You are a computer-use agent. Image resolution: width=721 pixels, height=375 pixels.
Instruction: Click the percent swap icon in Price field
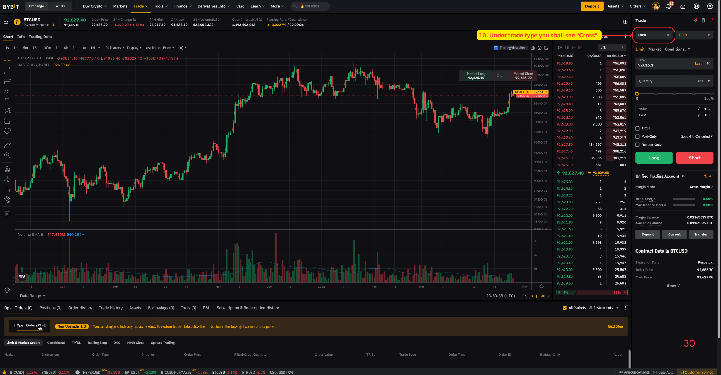point(709,64)
